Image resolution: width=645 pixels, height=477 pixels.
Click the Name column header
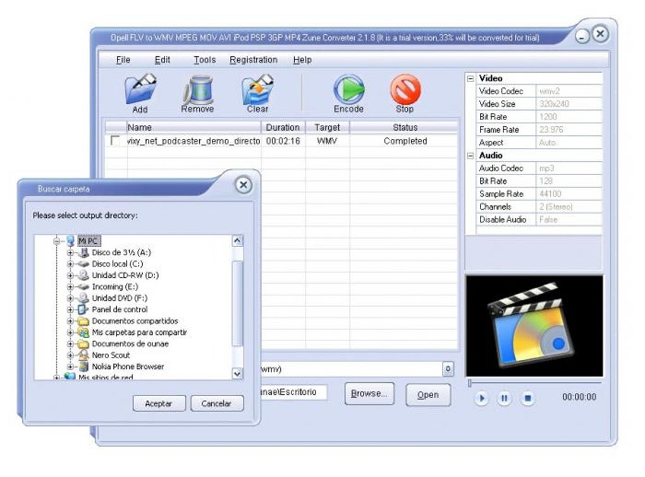(x=194, y=128)
